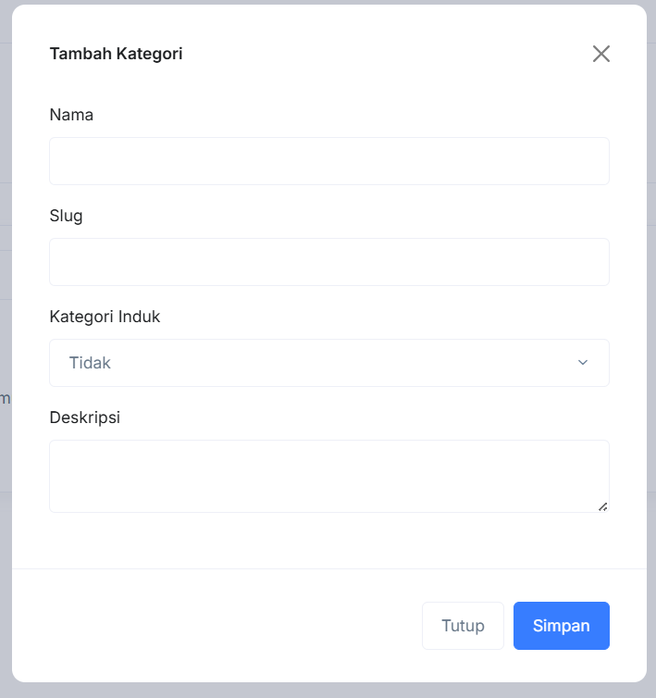Click empty footer area left of Tutup

pyautogui.click(x=222, y=626)
